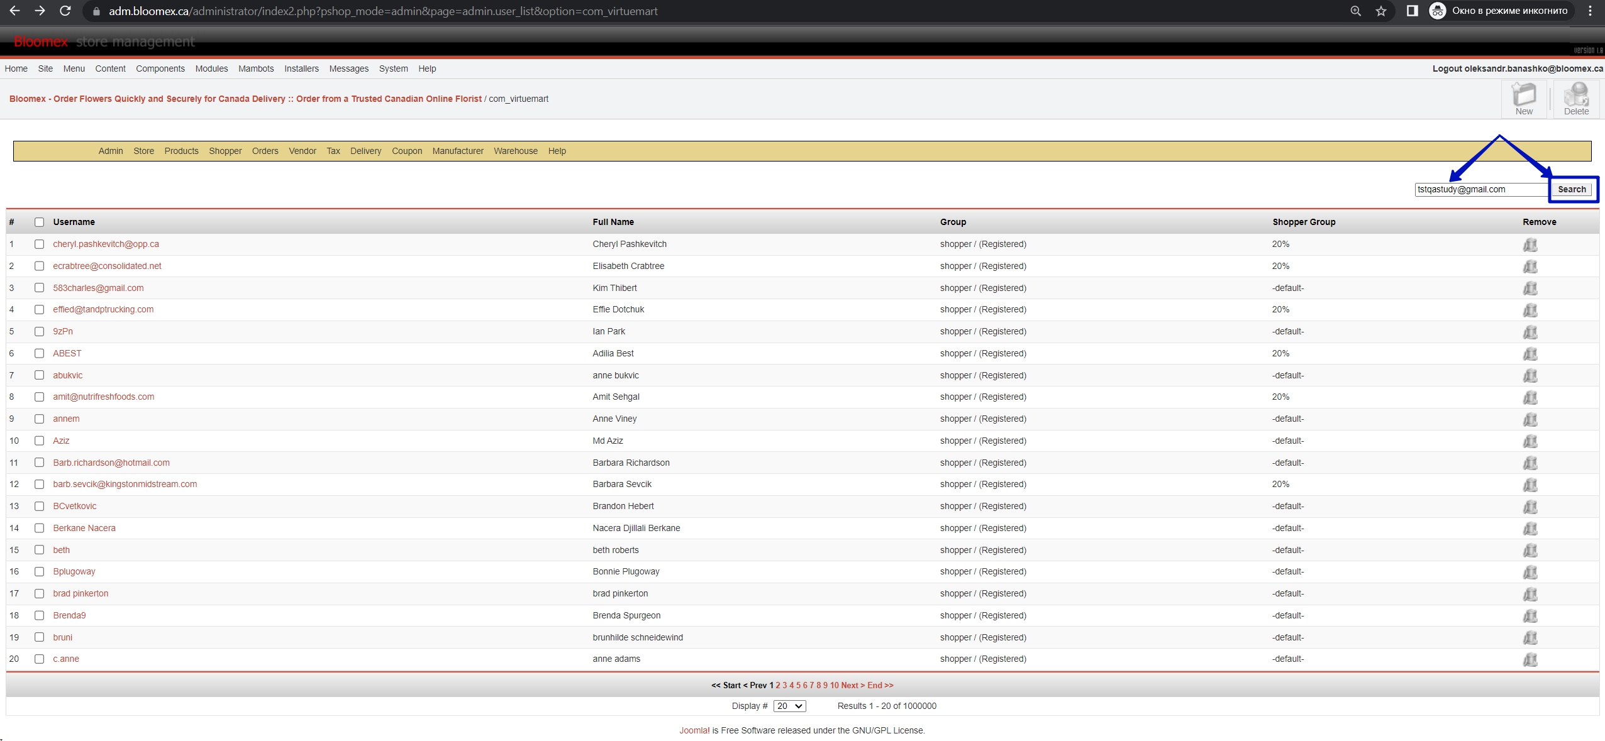Go to the Next > pagination link
Screen dimensions: 1605x741
click(853, 685)
